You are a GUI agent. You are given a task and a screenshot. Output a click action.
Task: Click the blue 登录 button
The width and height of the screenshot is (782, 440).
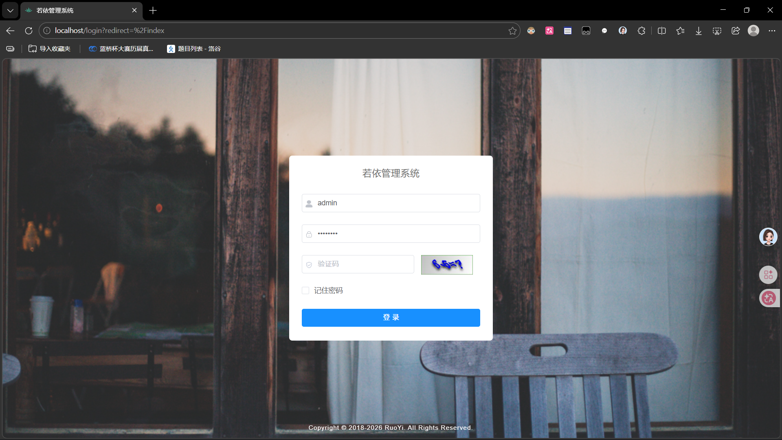point(391,317)
